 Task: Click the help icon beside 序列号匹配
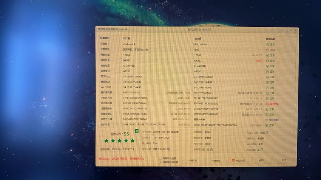(x=211, y=149)
